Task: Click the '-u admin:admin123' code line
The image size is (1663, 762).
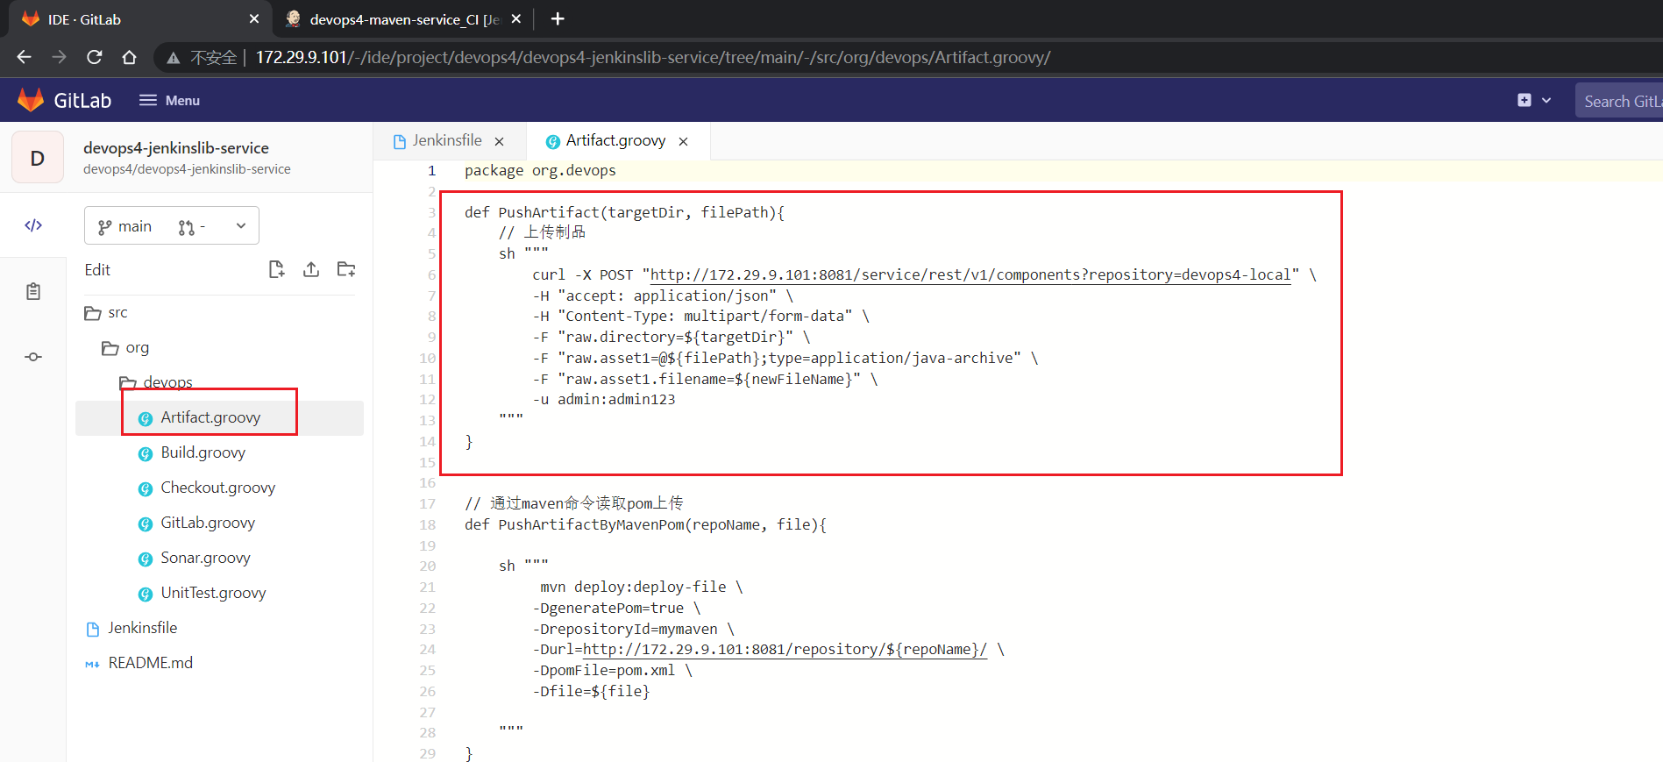Action: tap(604, 400)
